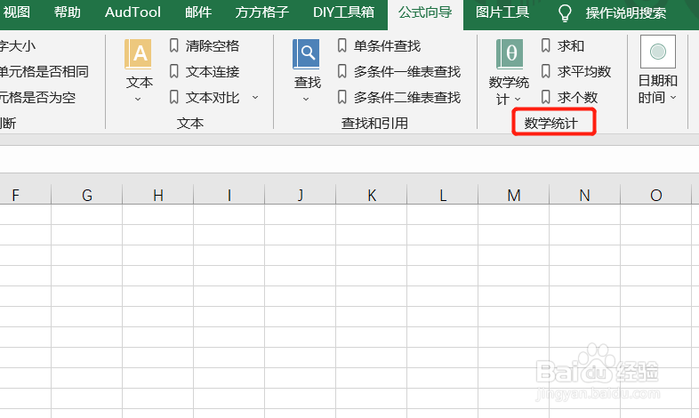Click the 求平均数 command
Screen dimensions: 699x418
(584, 71)
